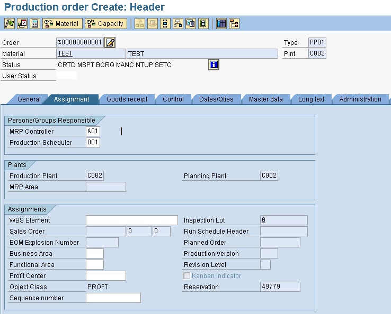This screenshot has width=391, height=314.
Task: Click the Run Schedule Header field
Action: (284, 231)
